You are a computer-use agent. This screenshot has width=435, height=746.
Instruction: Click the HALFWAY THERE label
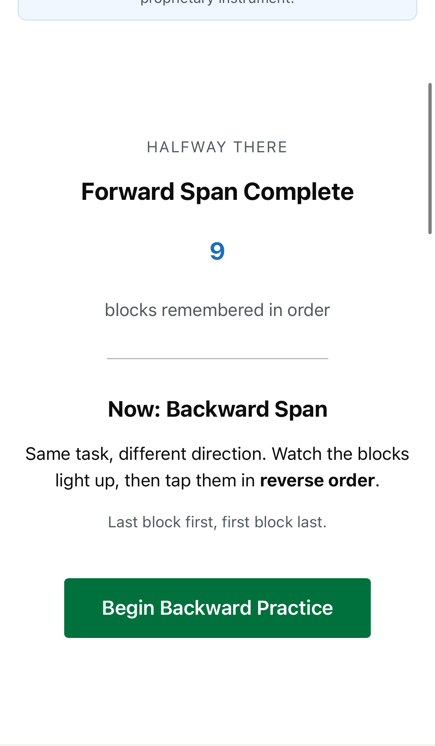217,147
